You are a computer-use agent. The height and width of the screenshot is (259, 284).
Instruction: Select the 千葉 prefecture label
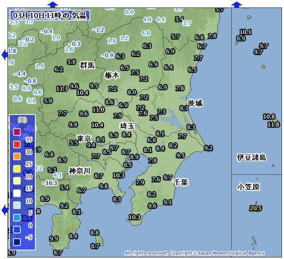181,182
